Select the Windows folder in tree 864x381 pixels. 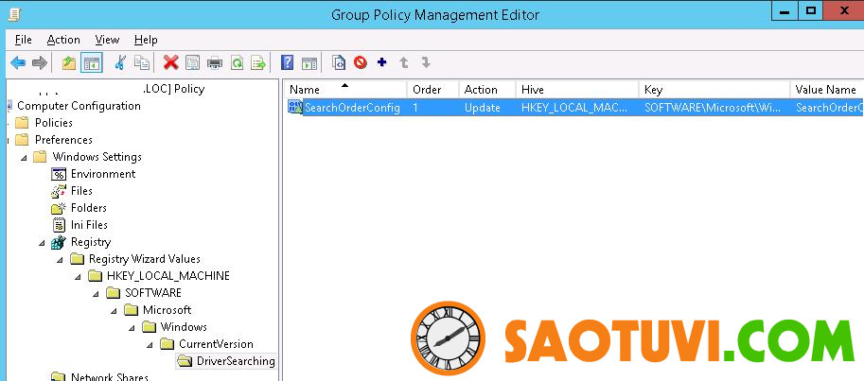[184, 327]
